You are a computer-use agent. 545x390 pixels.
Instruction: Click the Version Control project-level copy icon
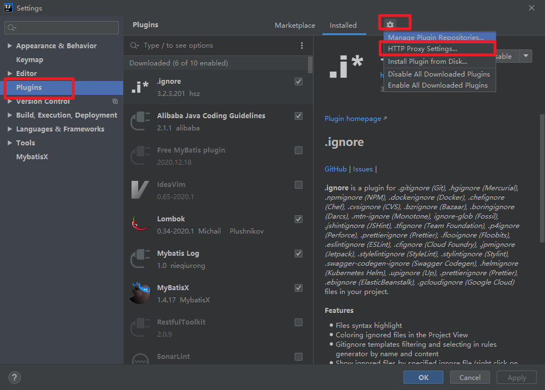(115, 102)
